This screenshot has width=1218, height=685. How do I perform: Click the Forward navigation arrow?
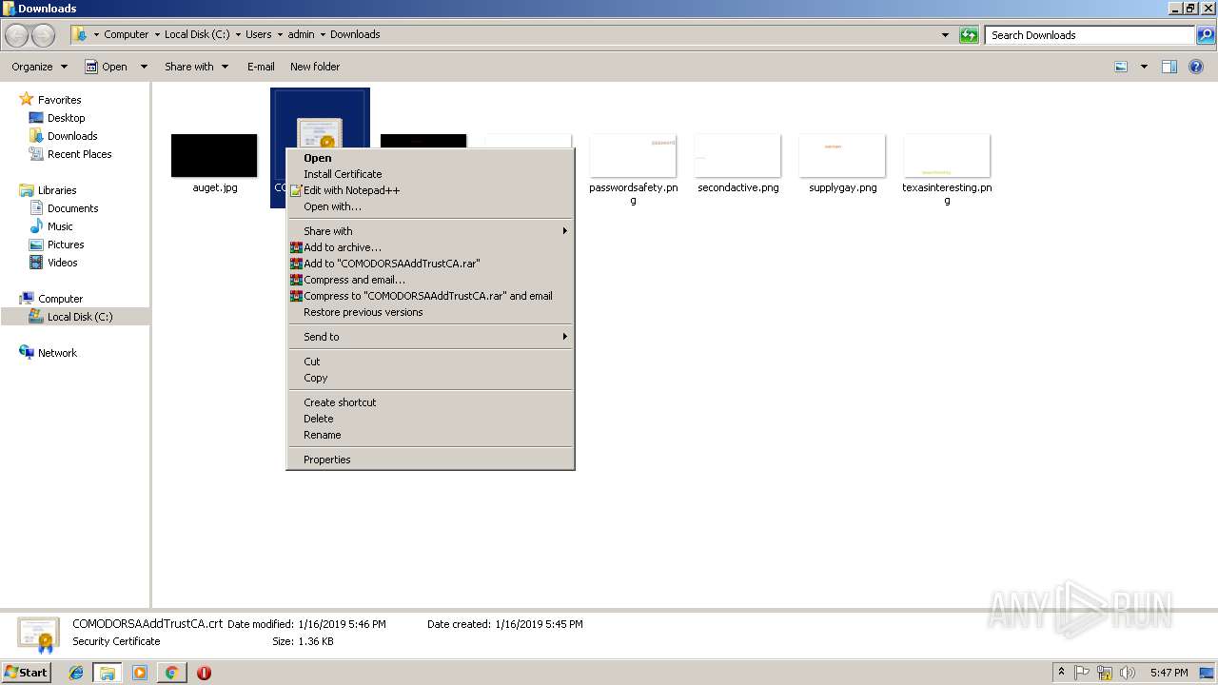click(43, 35)
